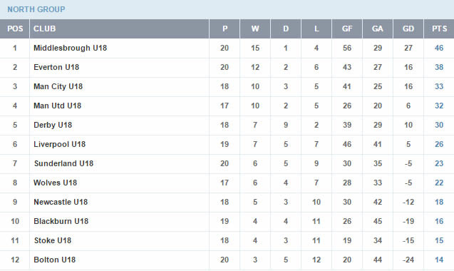Open Wolves U18 club link

coord(56,183)
